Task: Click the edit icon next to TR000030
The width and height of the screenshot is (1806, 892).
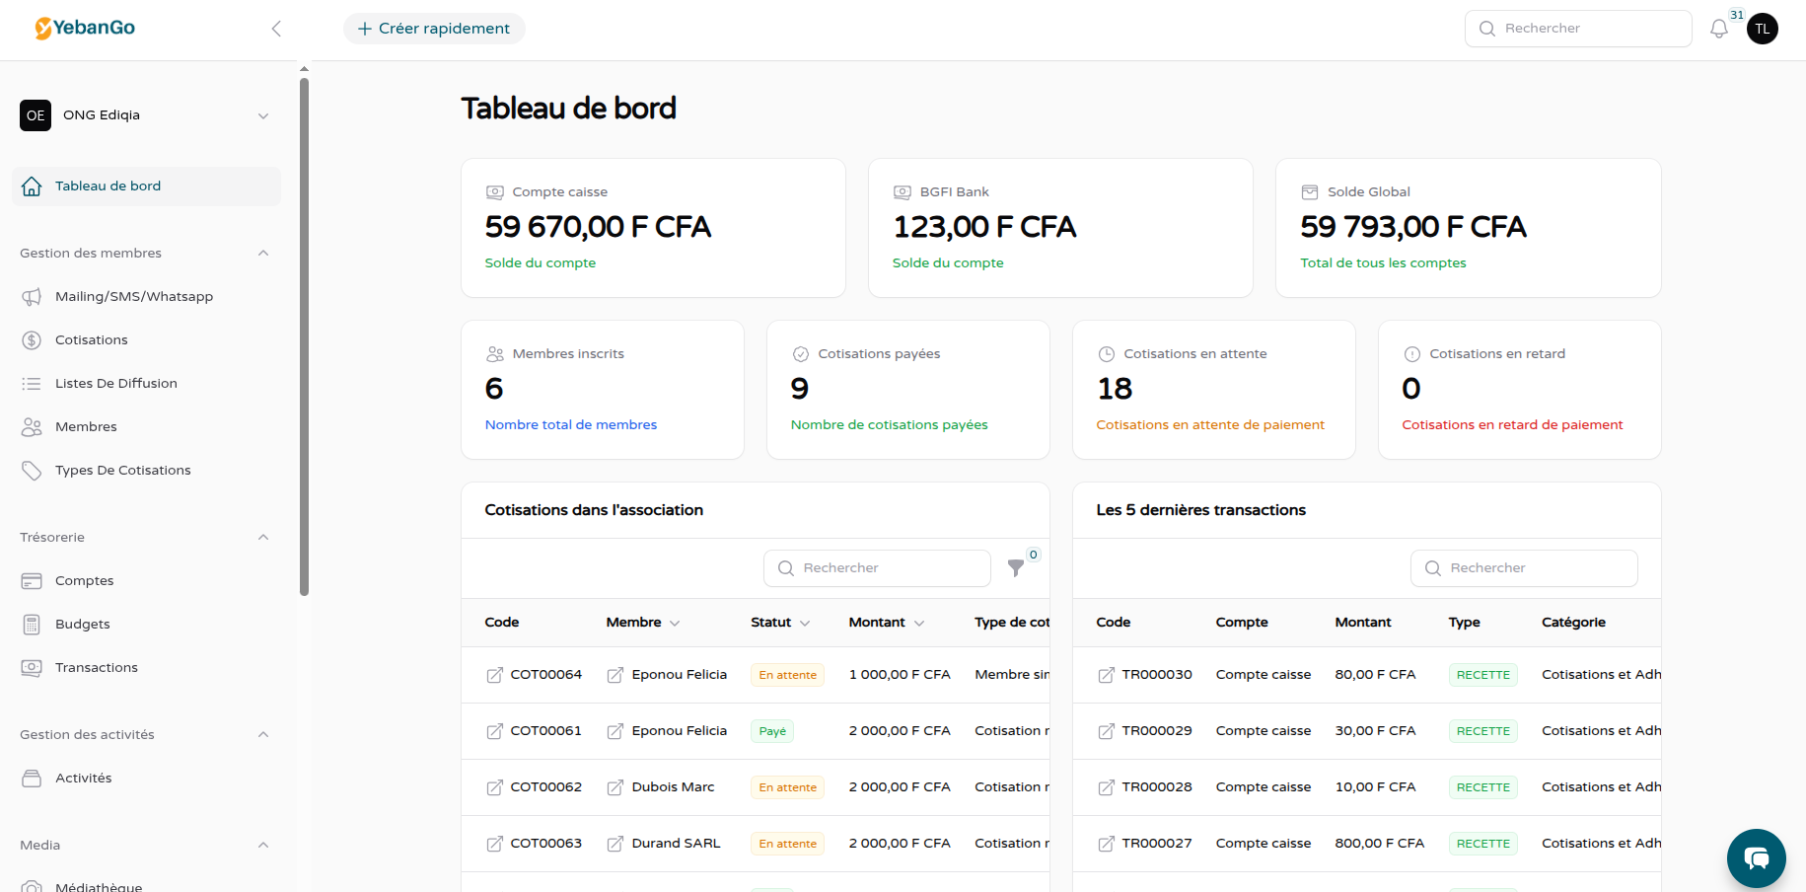Action: point(1105,675)
